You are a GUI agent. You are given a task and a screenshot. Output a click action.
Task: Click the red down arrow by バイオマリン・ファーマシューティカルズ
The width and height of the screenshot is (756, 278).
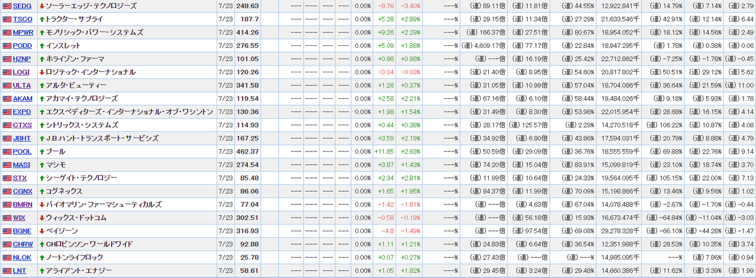(42, 204)
